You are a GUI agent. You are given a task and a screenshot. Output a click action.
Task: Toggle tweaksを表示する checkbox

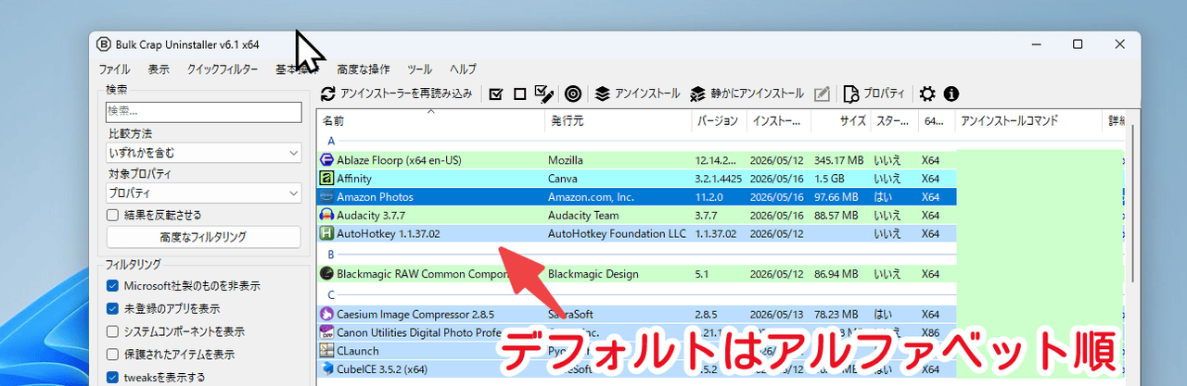[x=113, y=378]
